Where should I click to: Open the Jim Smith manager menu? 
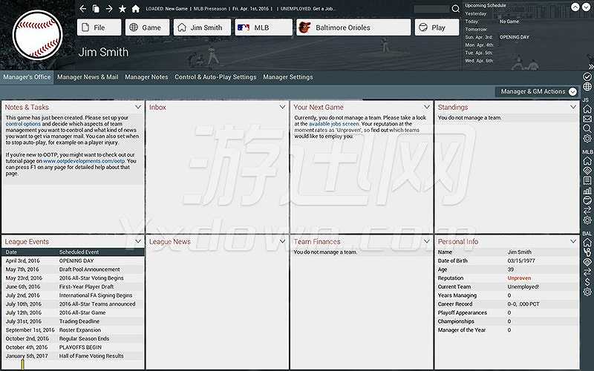pyautogui.click(x=202, y=27)
